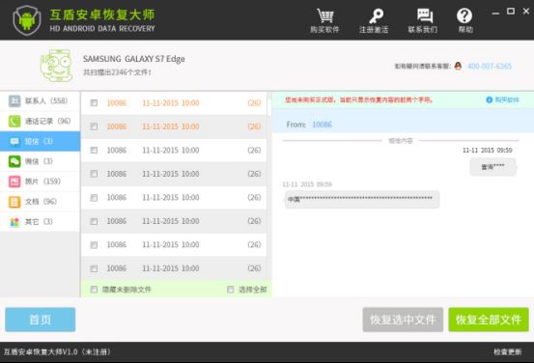
Task: Click 恢复选中文件 button
Action: tap(403, 320)
